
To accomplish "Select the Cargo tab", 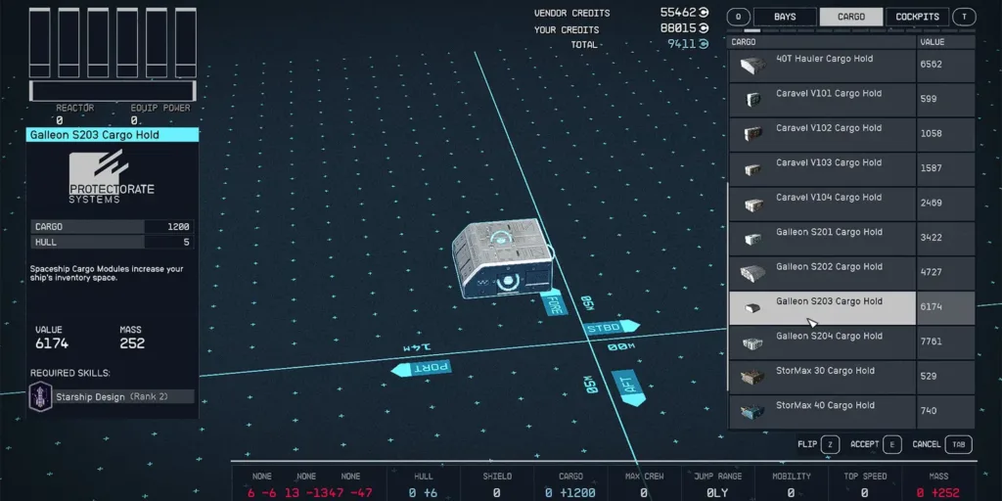I will 850,17.
